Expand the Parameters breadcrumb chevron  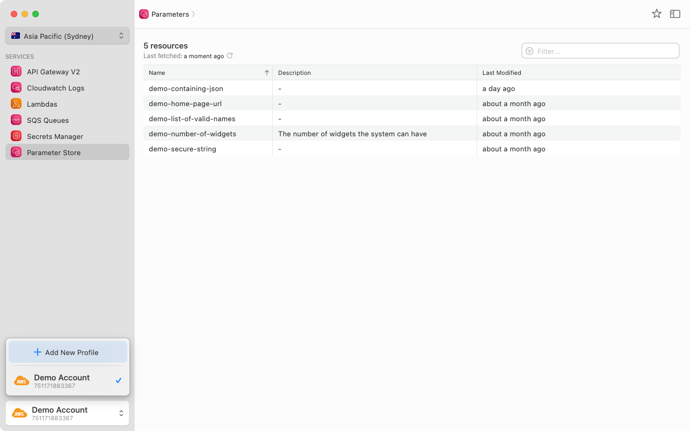pos(194,14)
